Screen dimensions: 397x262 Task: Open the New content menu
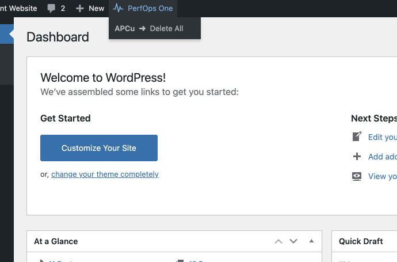tap(90, 9)
